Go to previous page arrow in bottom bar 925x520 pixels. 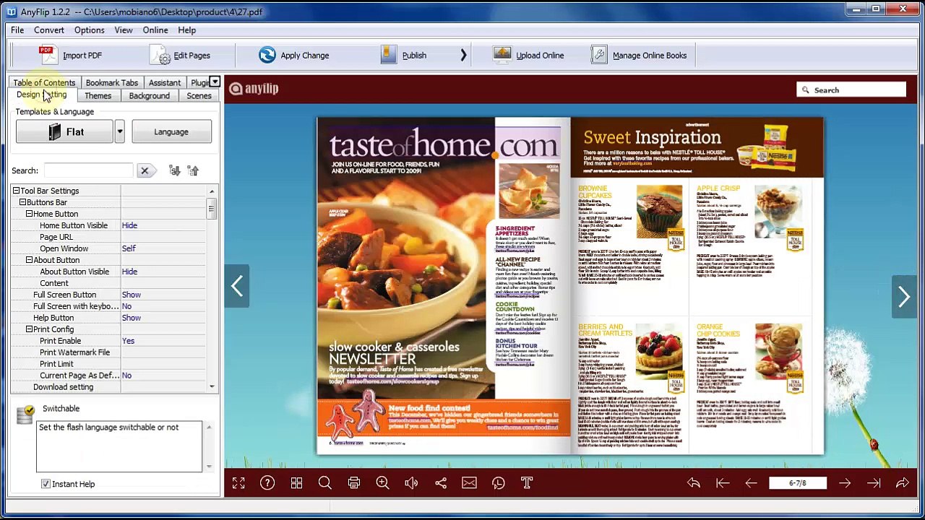click(x=751, y=483)
